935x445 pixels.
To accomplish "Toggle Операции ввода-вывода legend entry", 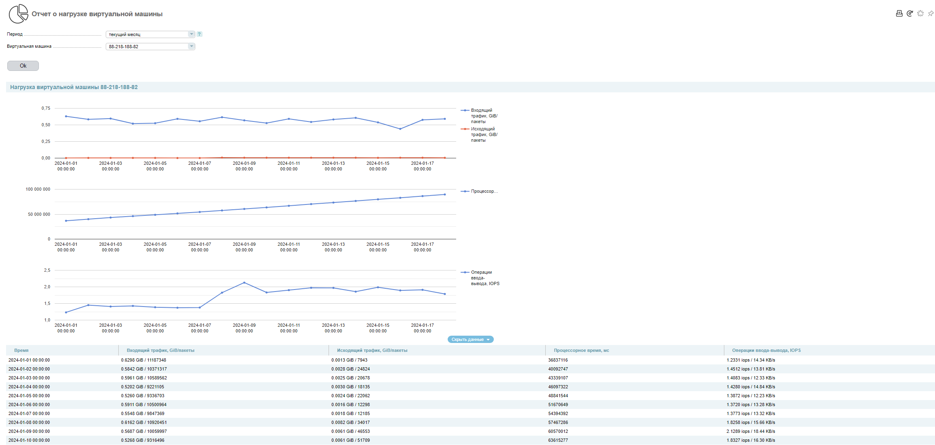I will click(x=480, y=278).
